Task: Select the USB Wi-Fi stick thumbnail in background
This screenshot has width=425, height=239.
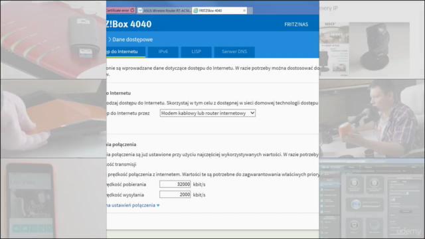Action: tap(53, 40)
